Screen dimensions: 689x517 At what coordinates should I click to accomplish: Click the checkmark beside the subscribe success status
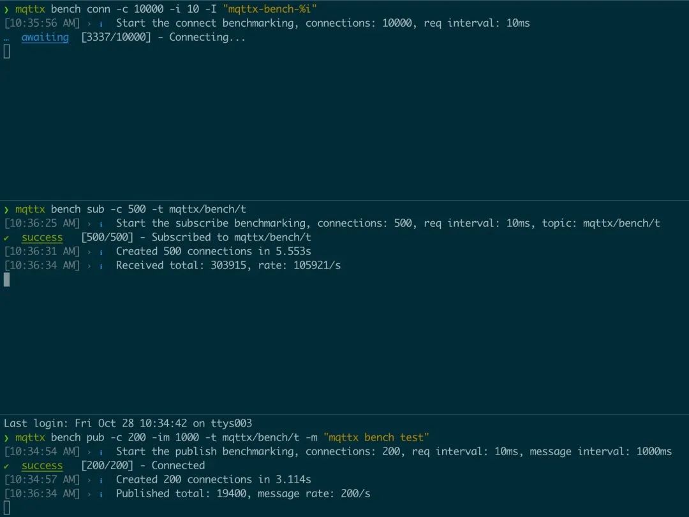pos(7,237)
